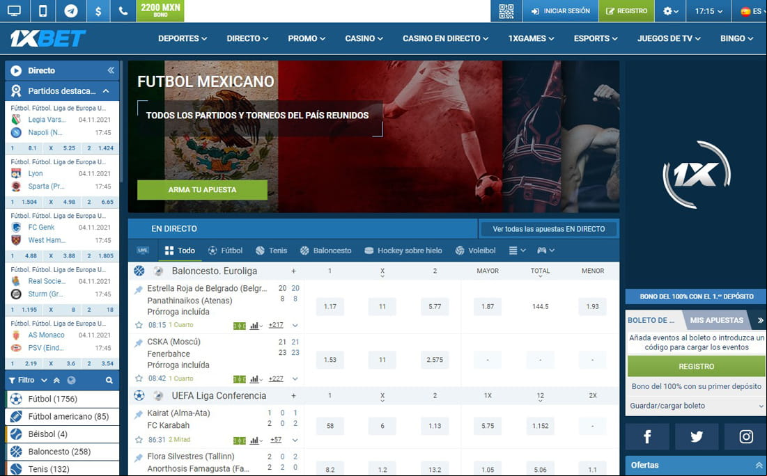Screen dimensions: 767x476
Task: Open statistics chart icon for CSKA match
Action: coord(256,379)
